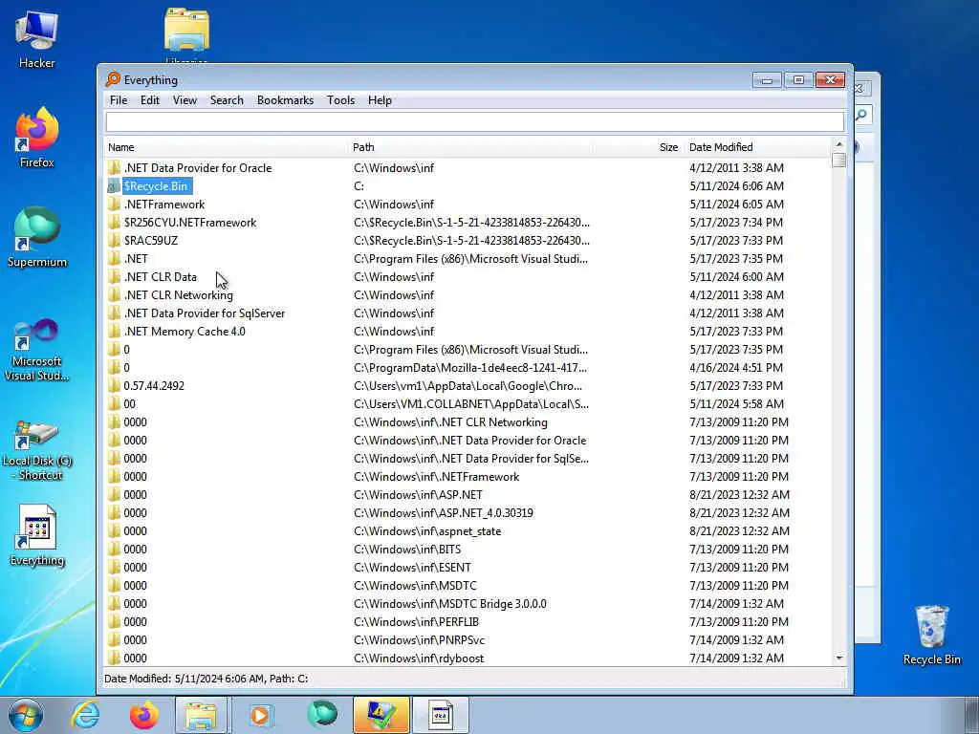The width and height of the screenshot is (979, 734).
Task: Select the 0000 row in C:\Windows\inf\PERFLIB
Action: [x=468, y=621]
